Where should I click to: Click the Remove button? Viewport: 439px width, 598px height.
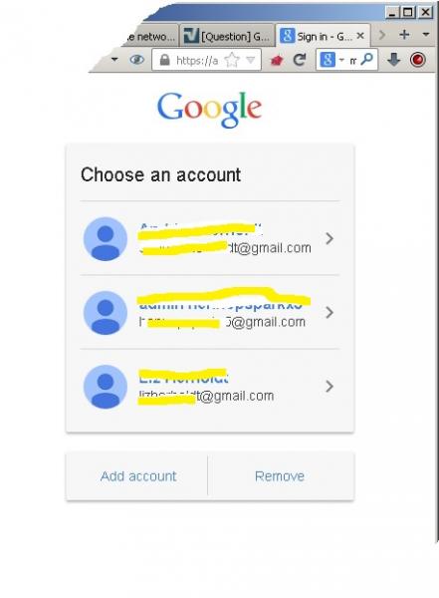(x=280, y=476)
